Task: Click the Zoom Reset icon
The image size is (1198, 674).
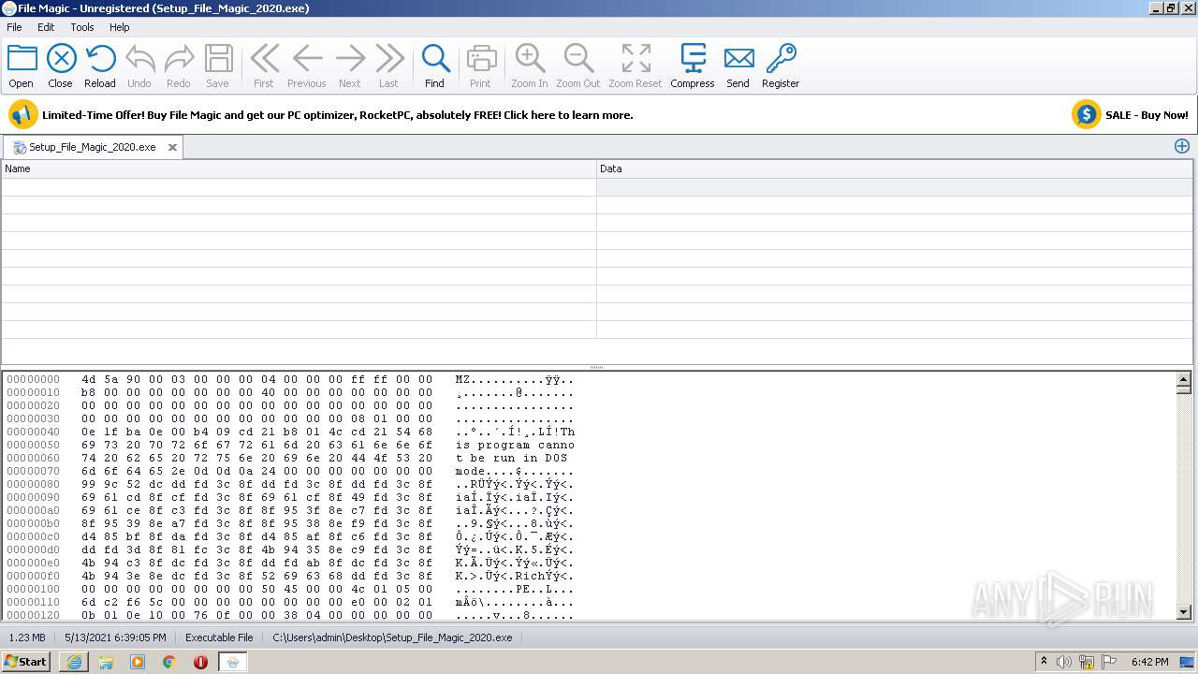Action: coord(636,59)
